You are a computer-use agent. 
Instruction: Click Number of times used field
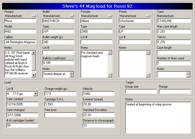[x=174, y=63]
